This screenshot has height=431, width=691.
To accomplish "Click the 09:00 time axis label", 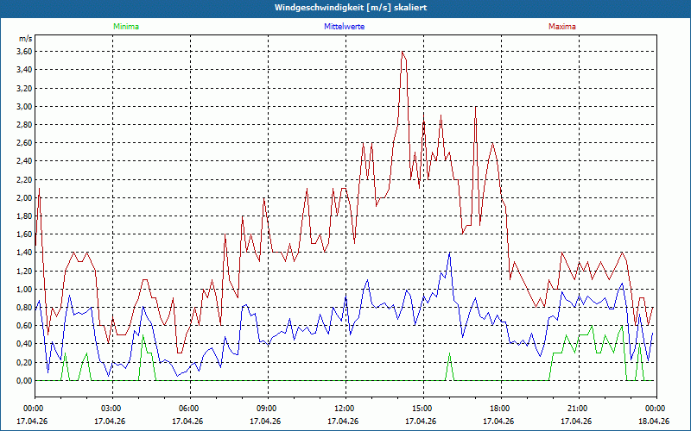I will point(268,409).
